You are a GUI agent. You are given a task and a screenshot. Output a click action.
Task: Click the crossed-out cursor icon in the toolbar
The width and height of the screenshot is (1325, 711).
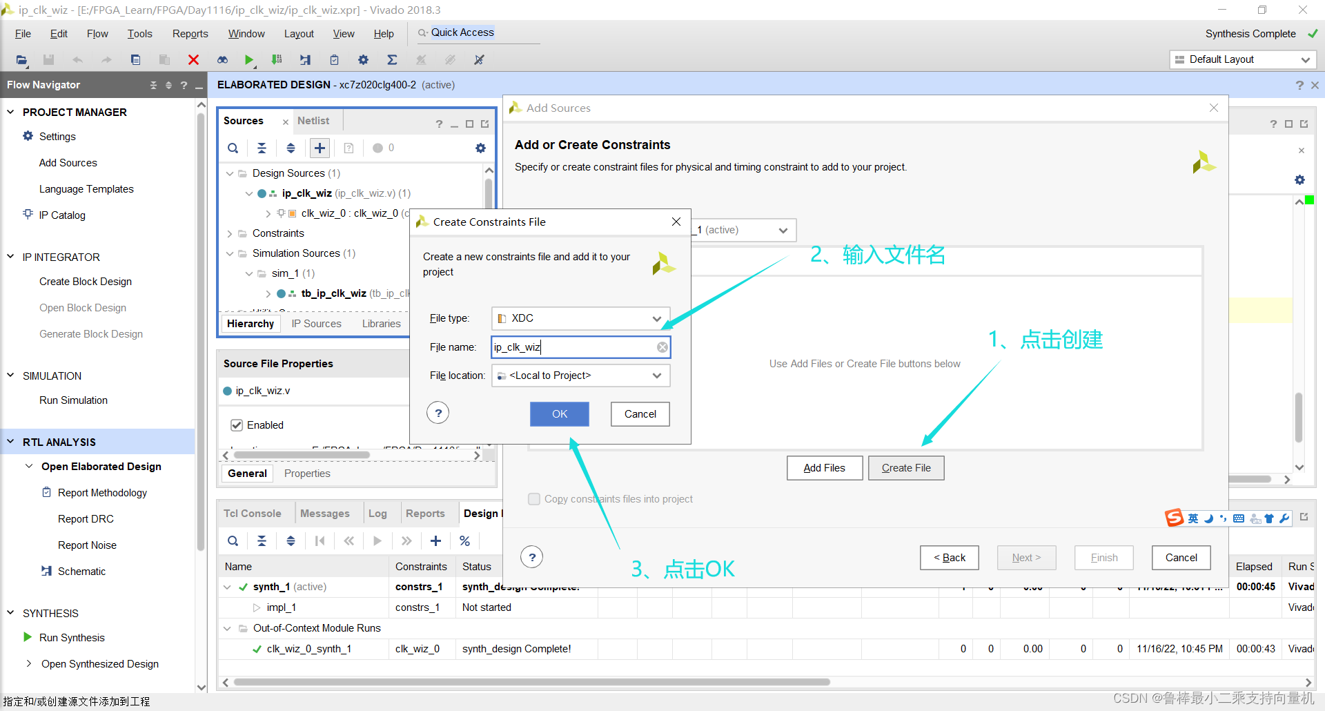point(479,60)
